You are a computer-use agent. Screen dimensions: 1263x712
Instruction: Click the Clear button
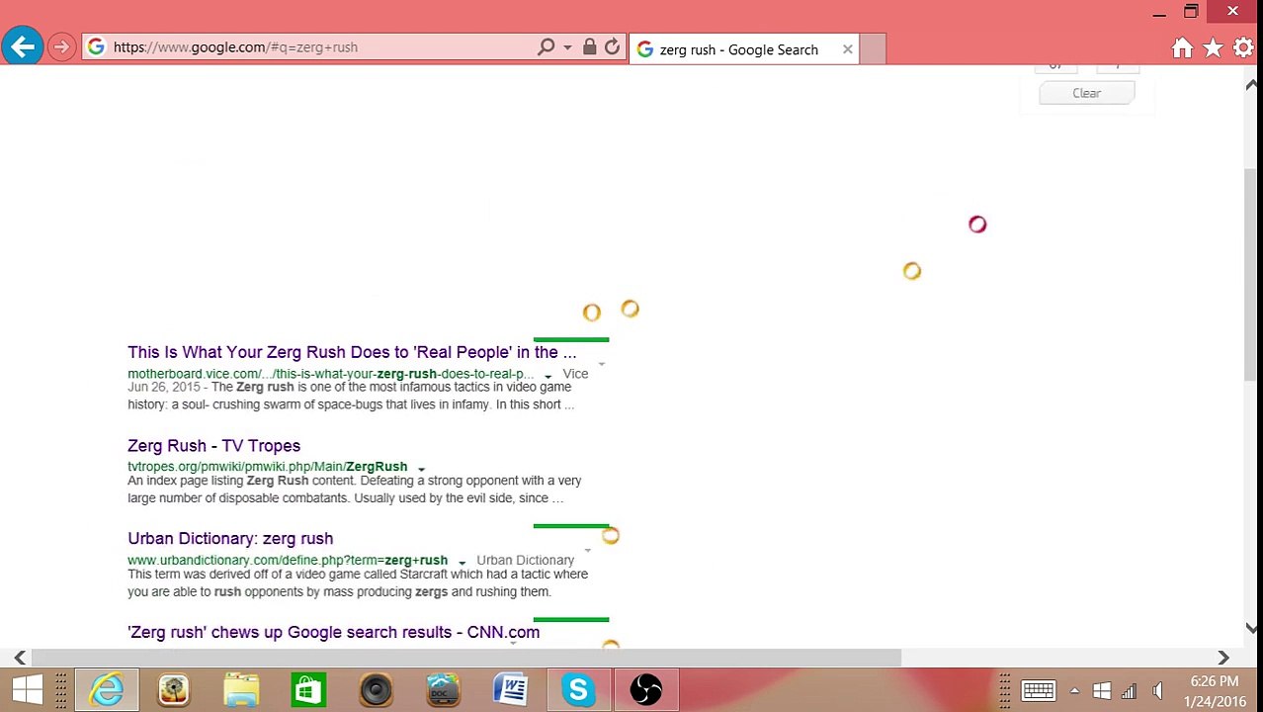pyautogui.click(x=1086, y=93)
